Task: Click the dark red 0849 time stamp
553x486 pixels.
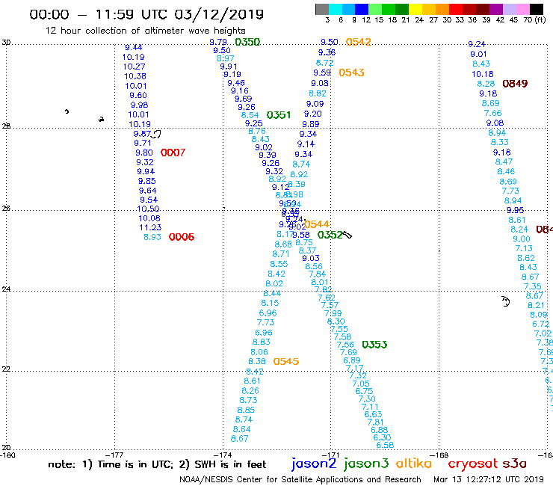Action: [x=515, y=84]
